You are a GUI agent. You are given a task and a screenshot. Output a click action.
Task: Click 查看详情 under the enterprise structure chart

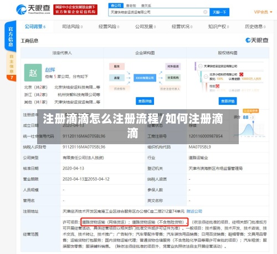coord(145,101)
